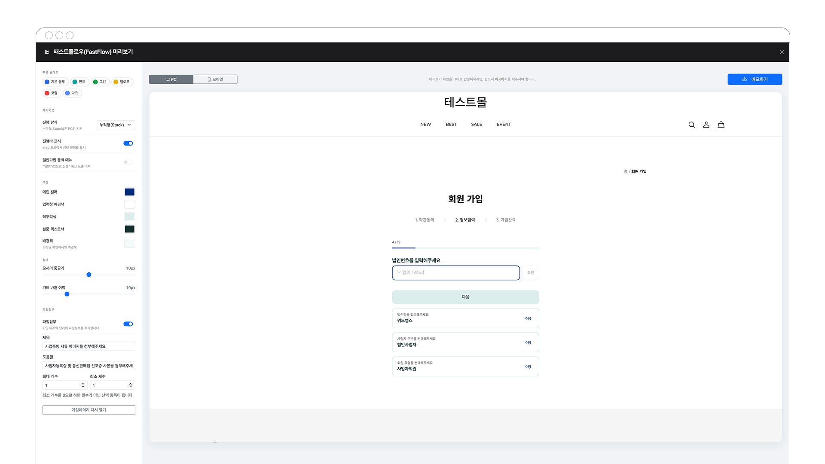The image size is (825, 464).
Task: Switch to the PC preview tab
Action: 171,79
